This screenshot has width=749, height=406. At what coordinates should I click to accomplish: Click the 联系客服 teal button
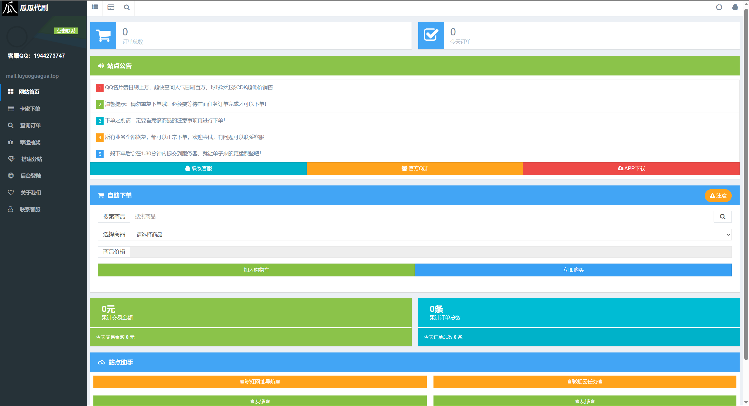(198, 168)
